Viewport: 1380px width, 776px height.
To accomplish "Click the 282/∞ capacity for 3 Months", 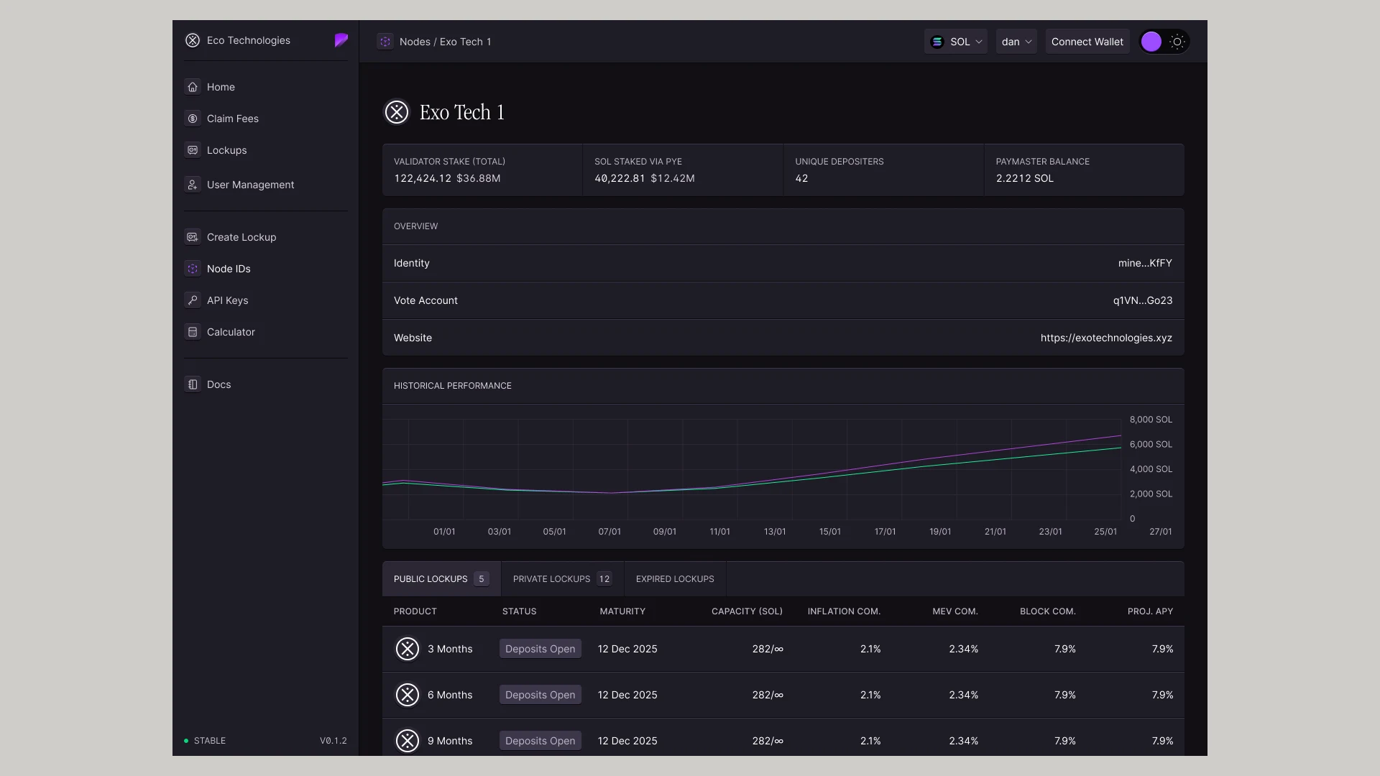I will [768, 649].
